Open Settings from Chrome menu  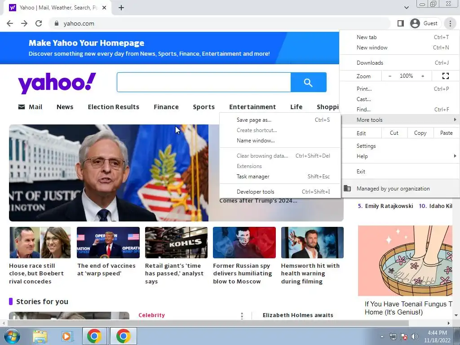pyautogui.click(x=399, y=146)
